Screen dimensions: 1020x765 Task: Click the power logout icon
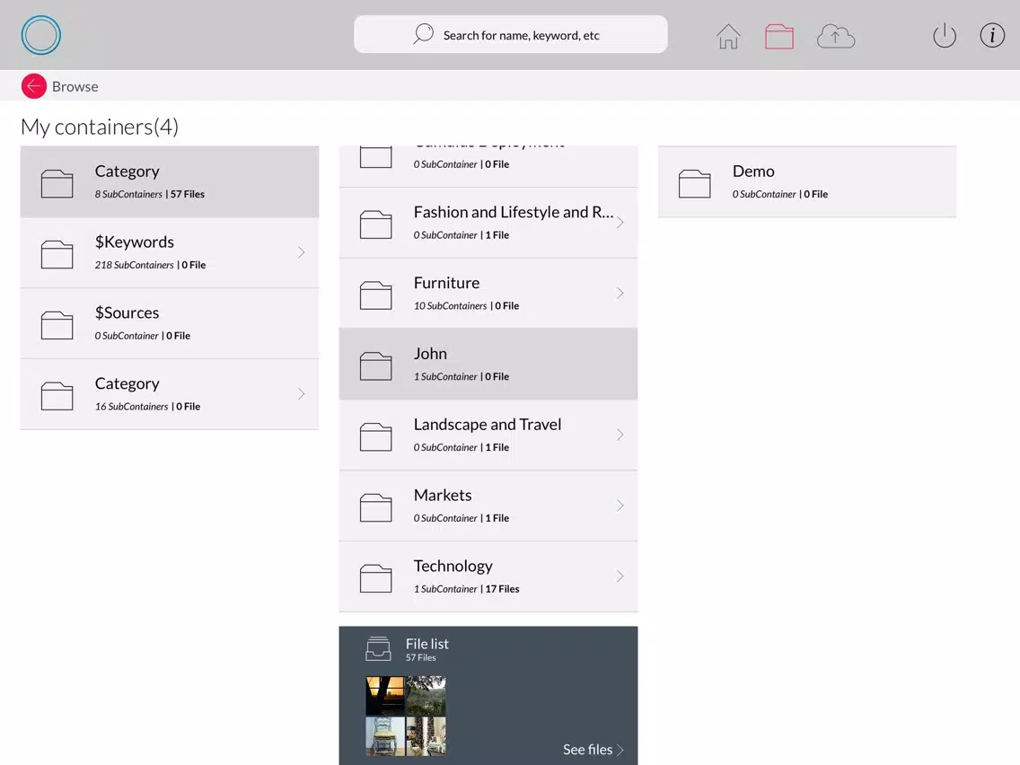[x=944, y=35]
